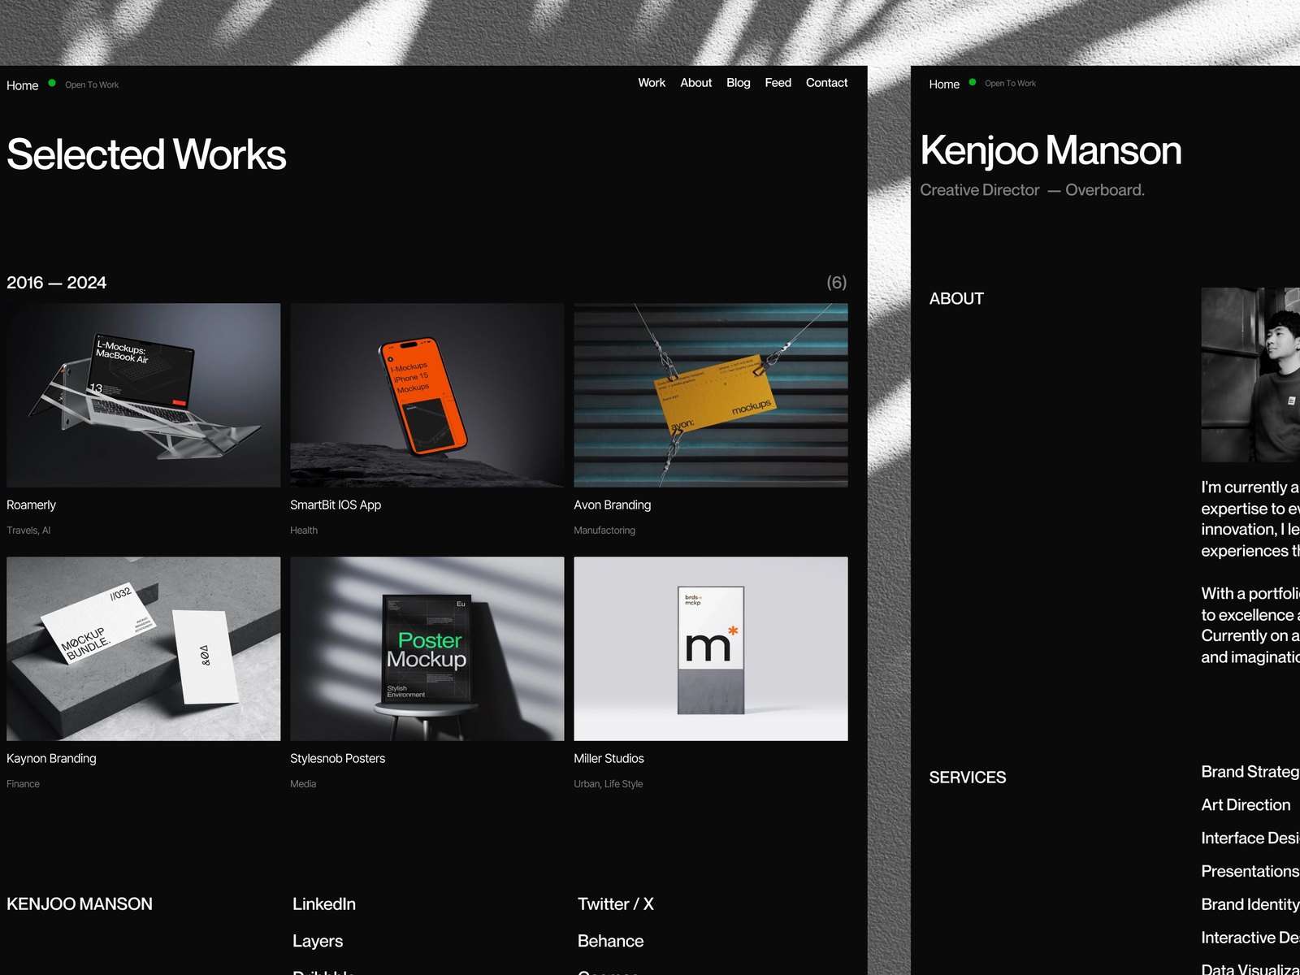Click the Media tag

tap(303, 784)
